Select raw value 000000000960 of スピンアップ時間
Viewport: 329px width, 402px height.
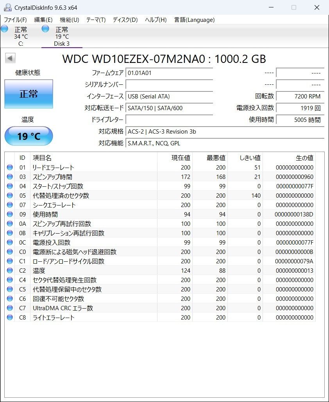(295, 177)
